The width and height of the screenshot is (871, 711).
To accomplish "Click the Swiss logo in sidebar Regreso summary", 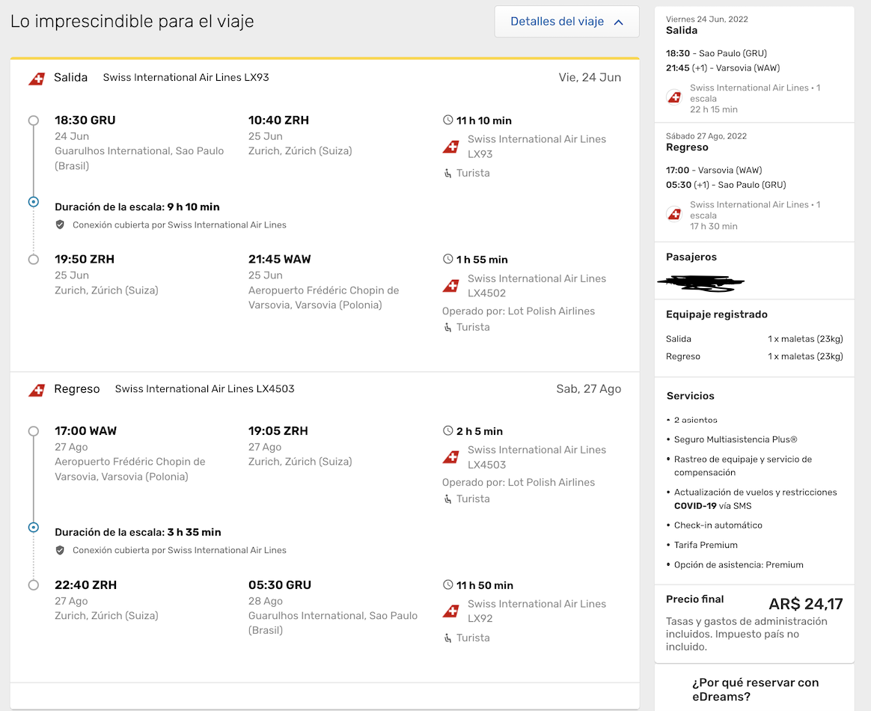I will (x=674, y=213).
